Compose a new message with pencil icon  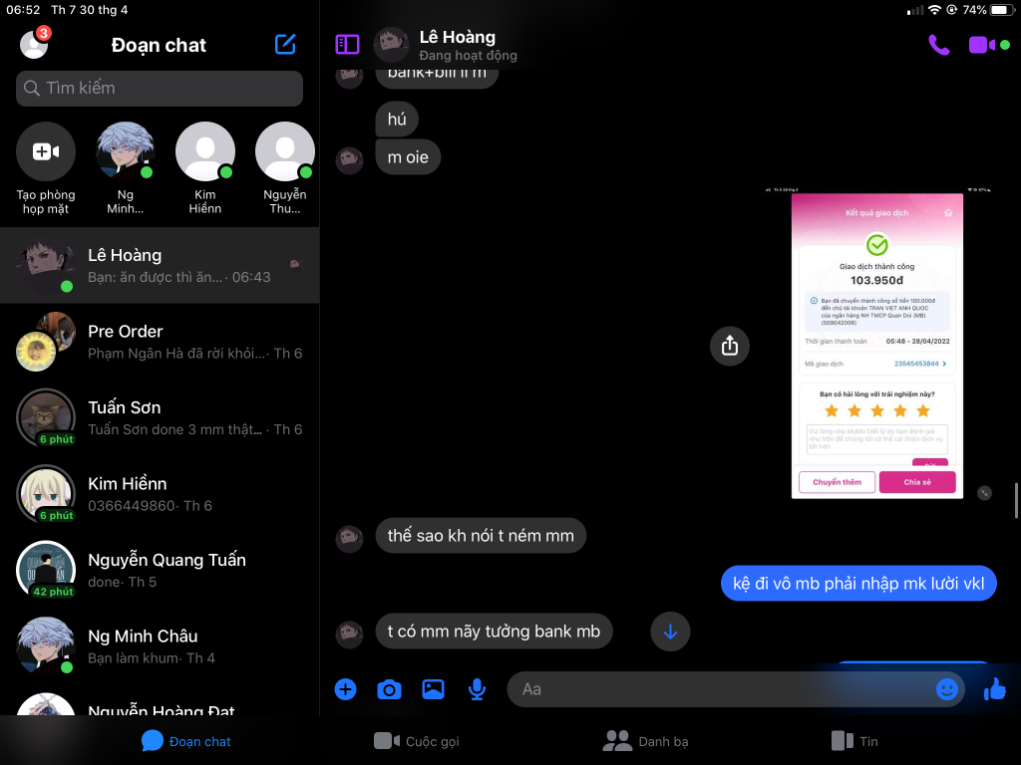pos(285,45)
